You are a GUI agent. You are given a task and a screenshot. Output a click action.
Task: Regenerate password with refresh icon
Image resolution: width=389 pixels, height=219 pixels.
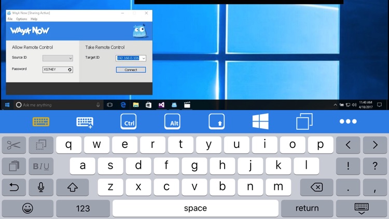pyautogui.click(x=70, y=70)
